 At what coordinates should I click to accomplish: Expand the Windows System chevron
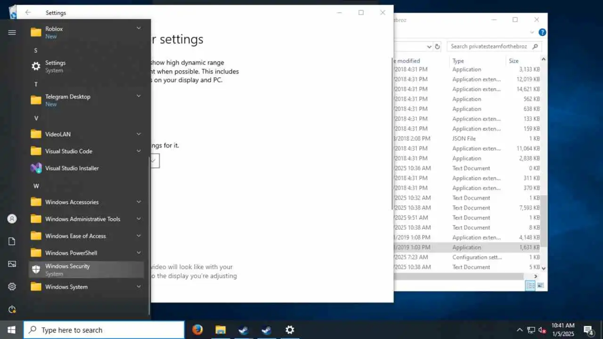[139, 287]
